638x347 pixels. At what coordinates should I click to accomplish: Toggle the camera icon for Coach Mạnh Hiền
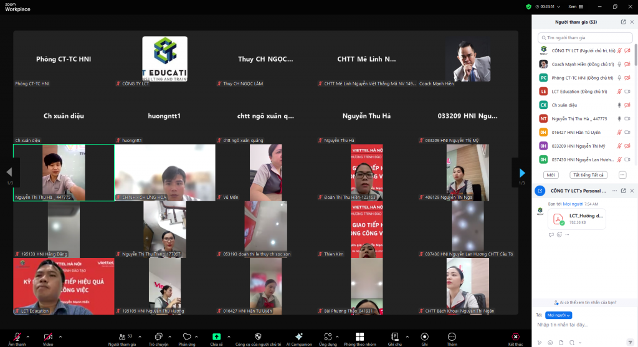(x=627, y=64)
